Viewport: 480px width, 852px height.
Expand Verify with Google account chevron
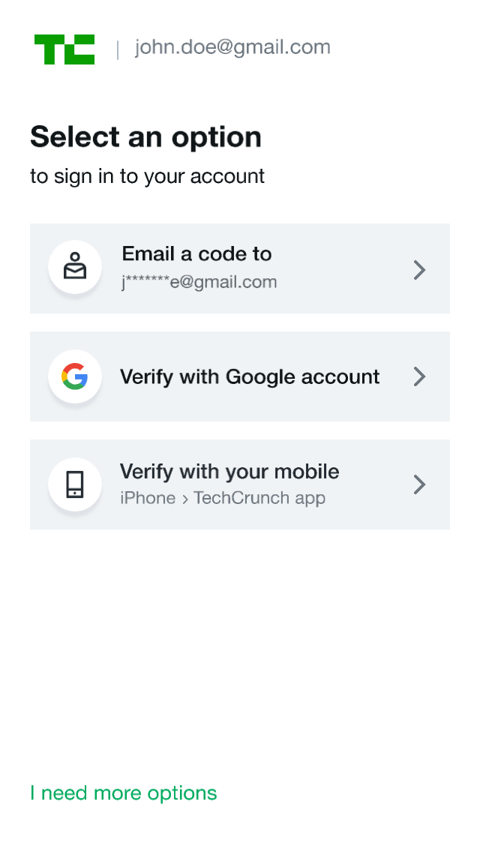pyautogui.click(x=420, y=376)
